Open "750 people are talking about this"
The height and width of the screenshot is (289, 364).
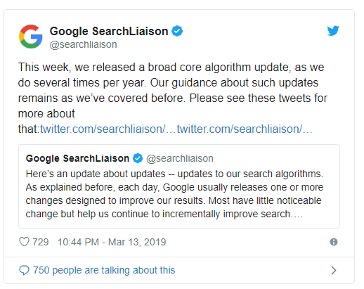104,270
